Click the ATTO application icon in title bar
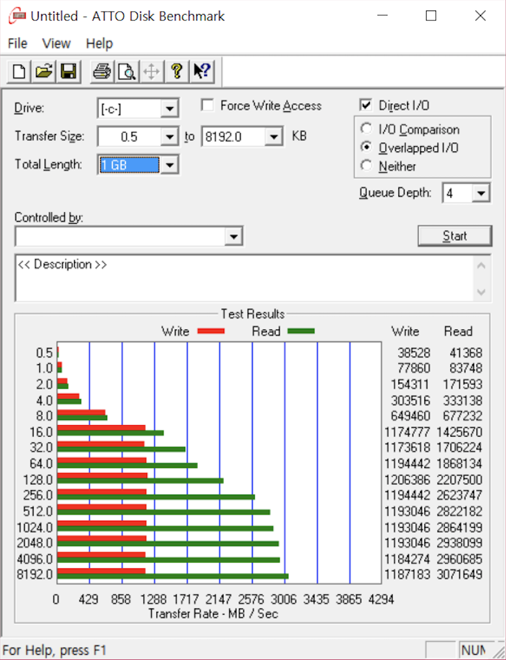 point(17,16)
